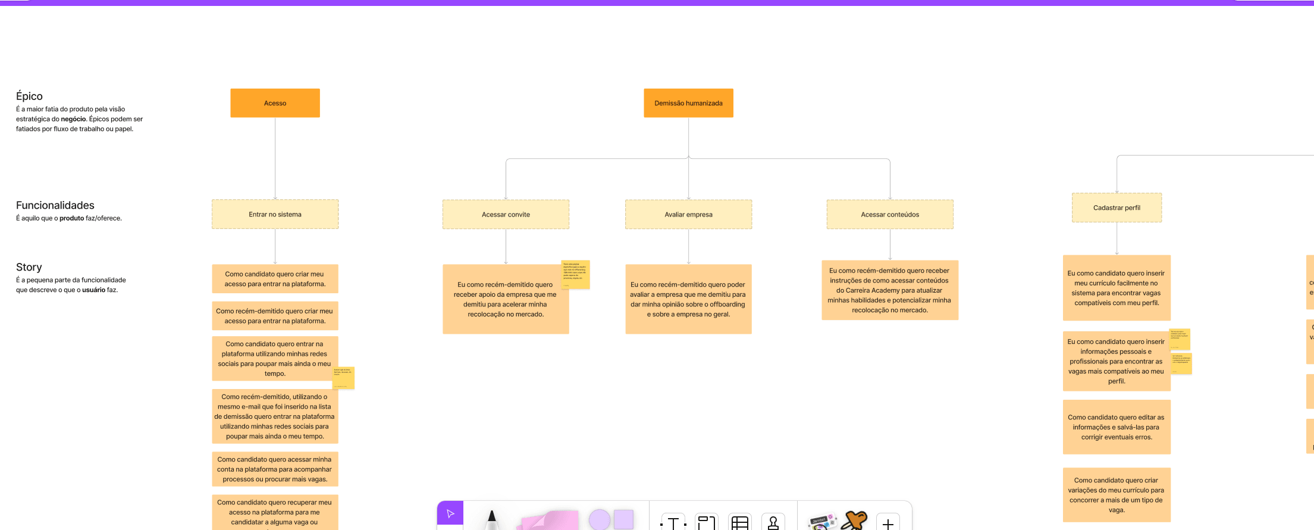Open yellow sticky note beside Acessar convite story
Image resolution: width=1314 pixels, height=530 pixels.
tap(575, 275)
